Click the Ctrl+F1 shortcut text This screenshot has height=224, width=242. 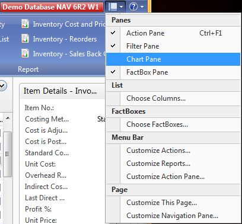pyautogui.click(x=211, y=33)
